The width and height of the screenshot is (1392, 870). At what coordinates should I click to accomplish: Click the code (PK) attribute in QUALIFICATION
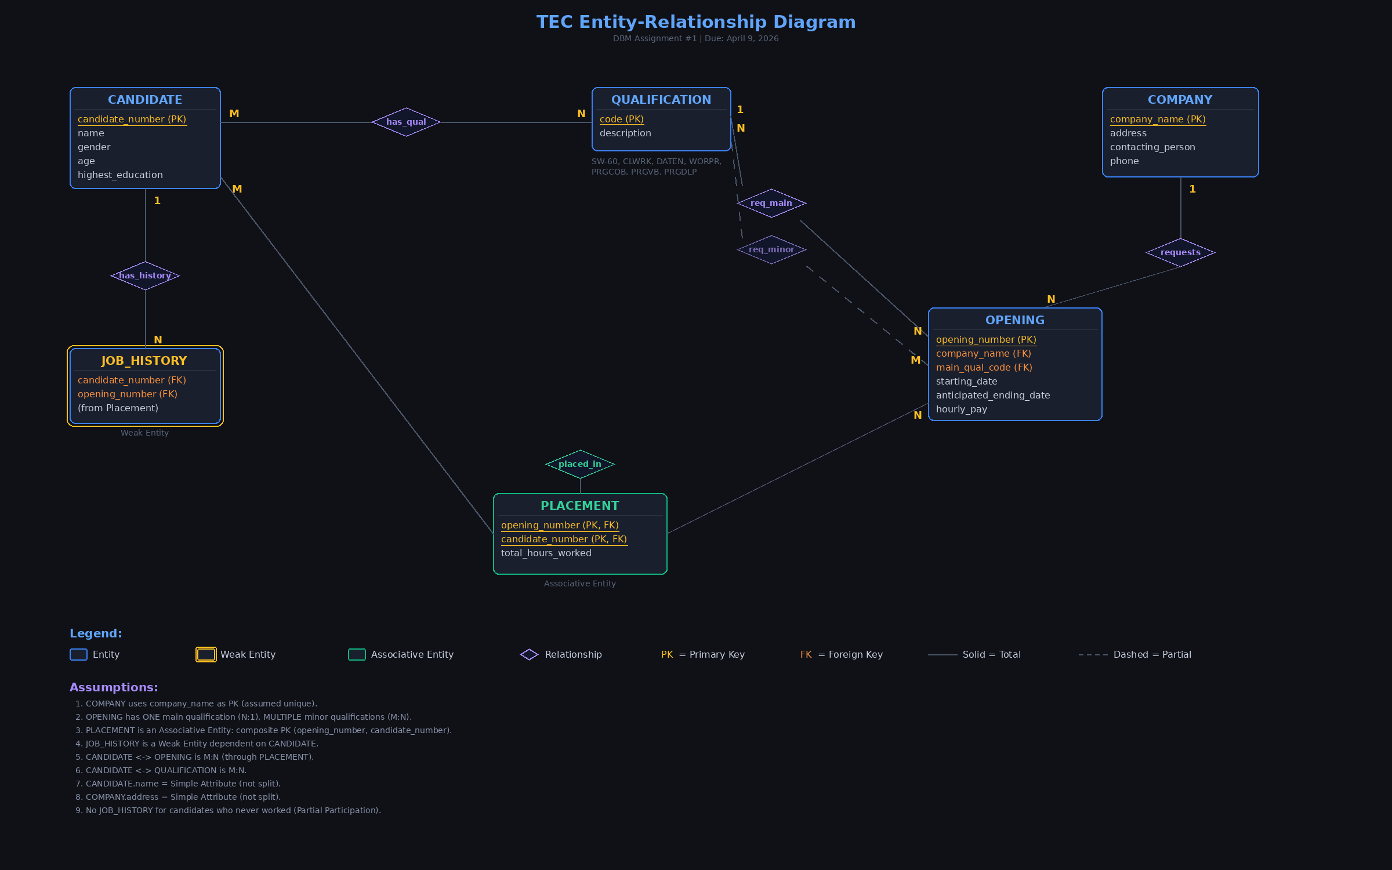[621, 119]
